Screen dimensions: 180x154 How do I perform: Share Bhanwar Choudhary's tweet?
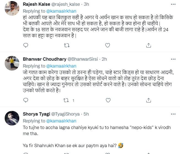click(149, 100)
